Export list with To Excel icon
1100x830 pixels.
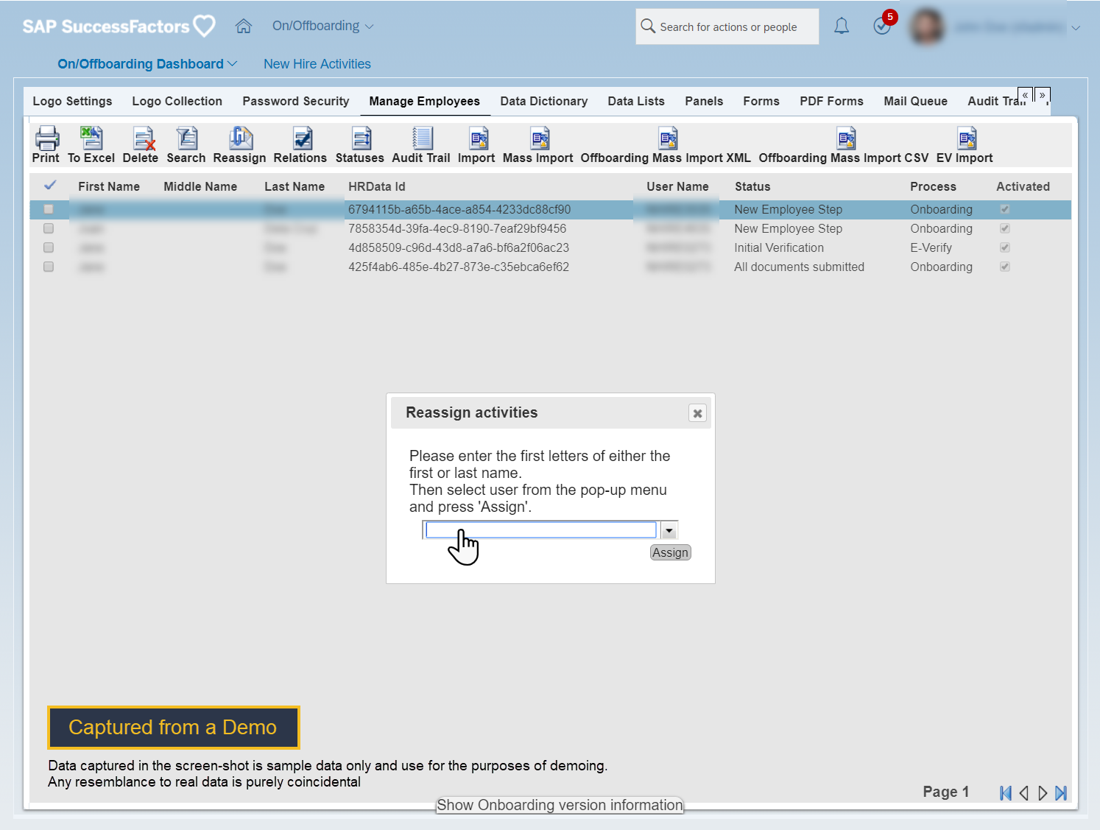[91, 138]
